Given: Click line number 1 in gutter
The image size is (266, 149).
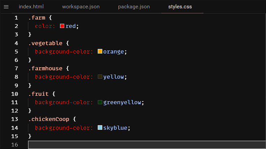Looking at the screenshot, I should (16, 18).
